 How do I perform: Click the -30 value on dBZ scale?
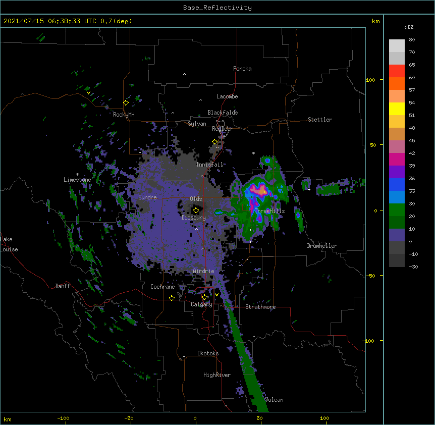[x=413, y=267]
